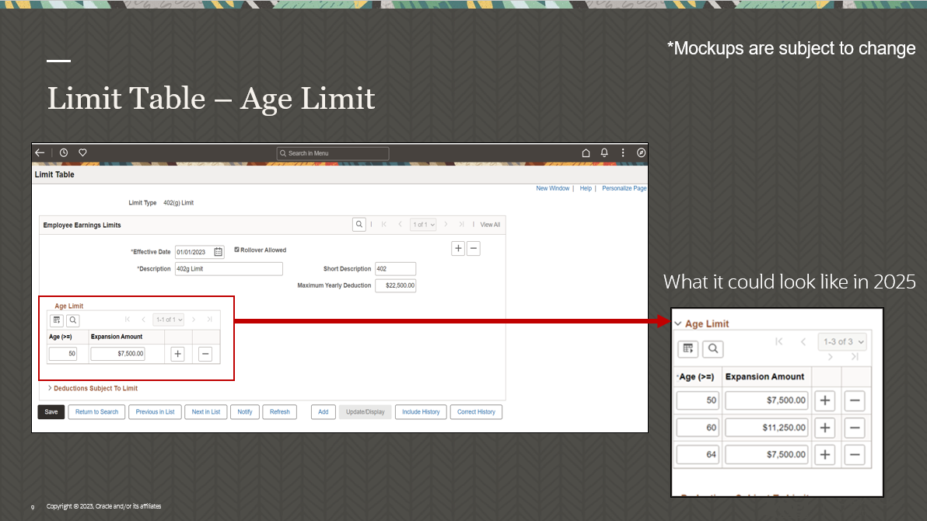This screenshot has height=521, width=927.
Task: Click search icon in small Age Limit grid
Action: pyautogui.click(x=73, y=320)
